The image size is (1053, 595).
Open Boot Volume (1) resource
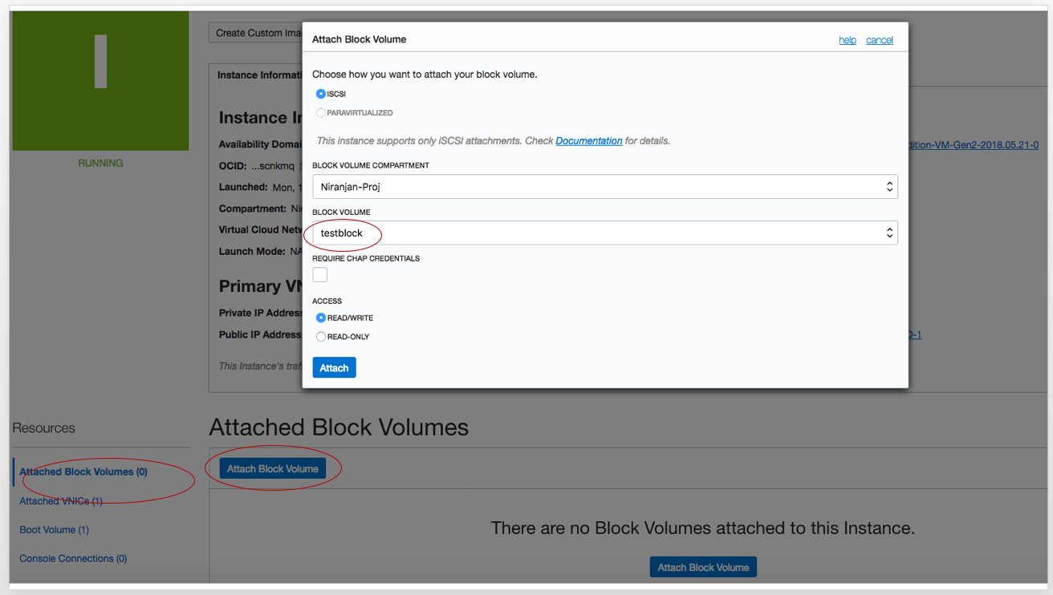[x=54, y=530]
